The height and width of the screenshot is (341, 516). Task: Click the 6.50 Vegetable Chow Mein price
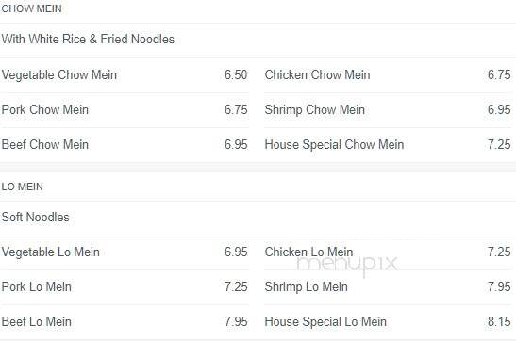(236, 75)
